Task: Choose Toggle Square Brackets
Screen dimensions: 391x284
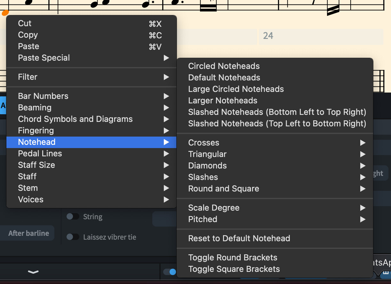Action: (234, 269)
